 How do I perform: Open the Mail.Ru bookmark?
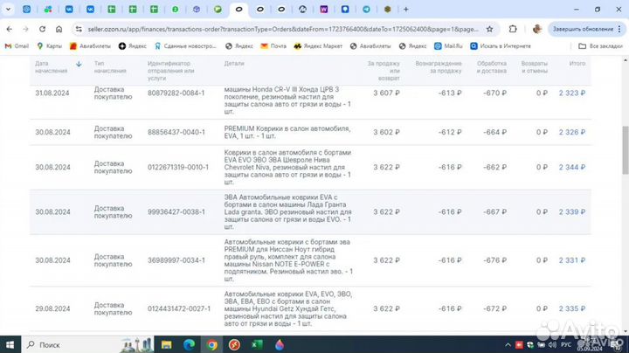[448, 46]
